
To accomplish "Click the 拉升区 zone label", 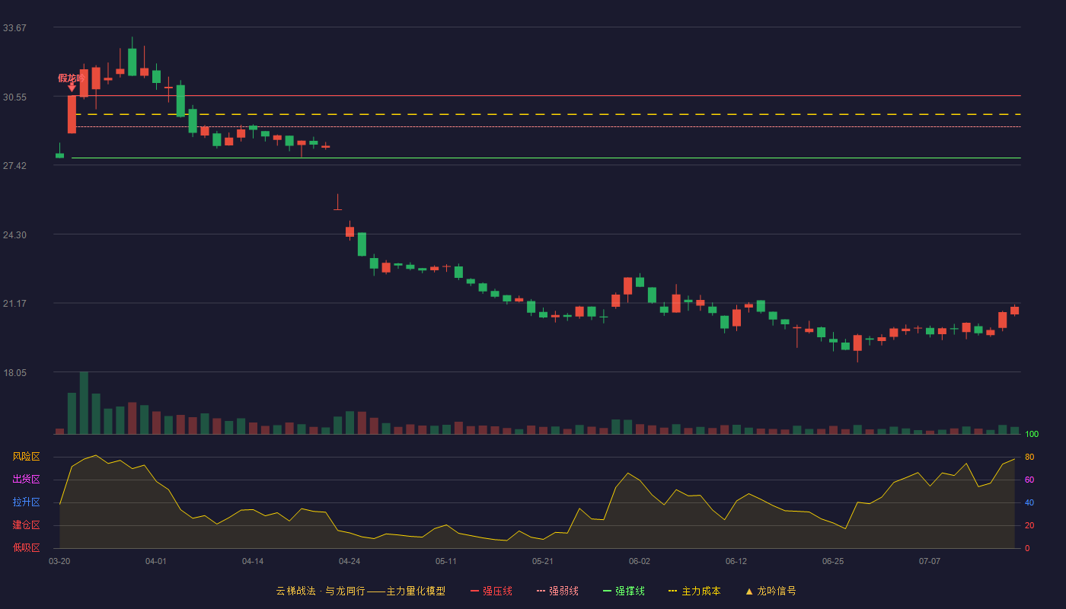I will click(x=26, y=502).
